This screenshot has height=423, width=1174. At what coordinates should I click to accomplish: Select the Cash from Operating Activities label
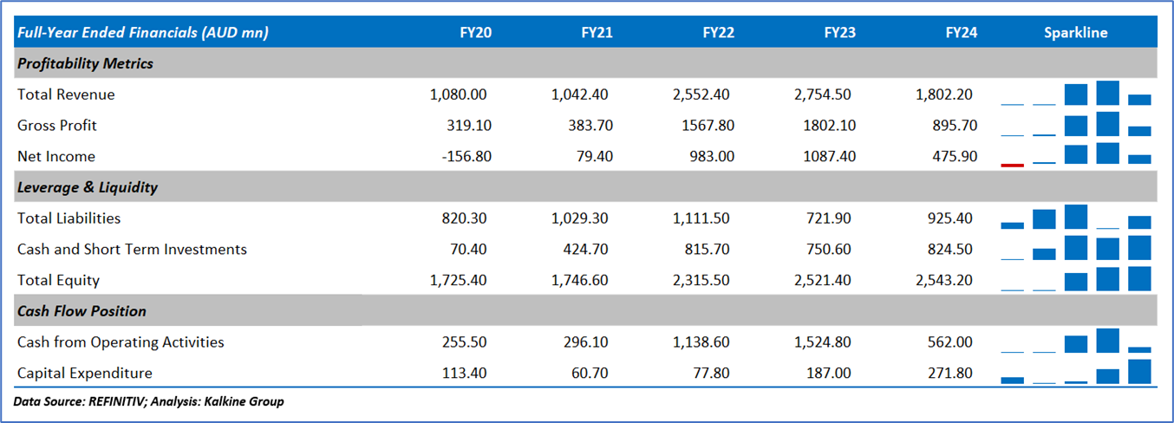(121, 342)
